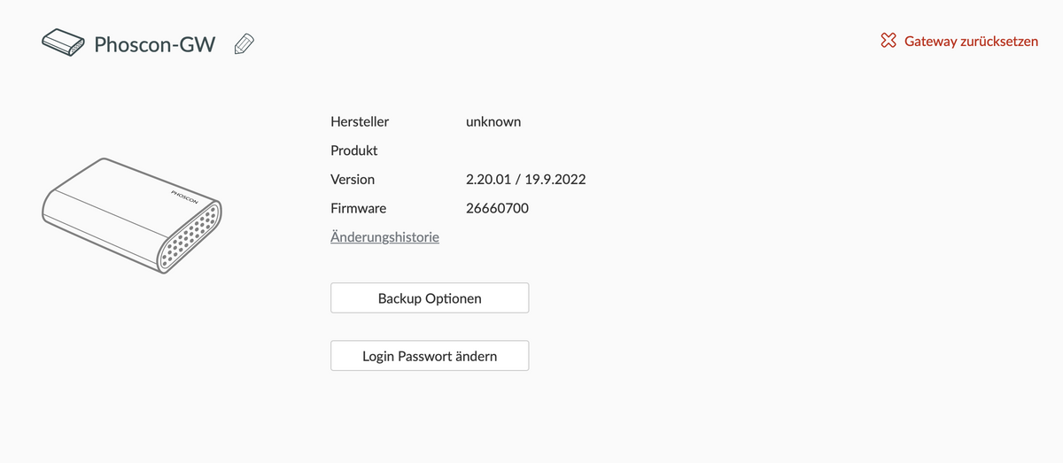Click the Phoscon-GW title text
Image resolution: width=1063 pixels, height=463 pixels.
[154, 44]
